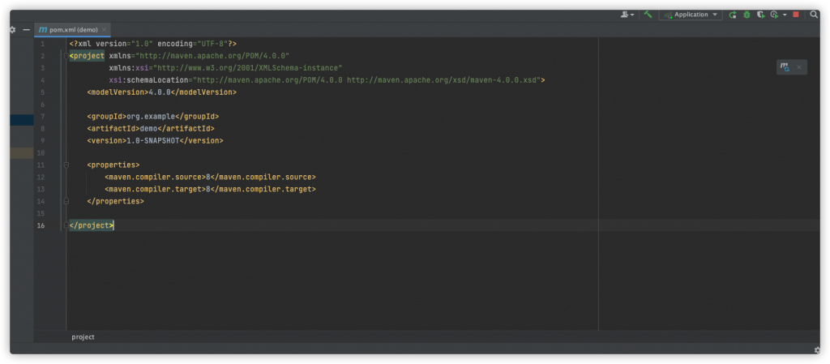Click the Build project hammer icon
The width and height of the screenshot is (830, 364).
coord(648,15)
